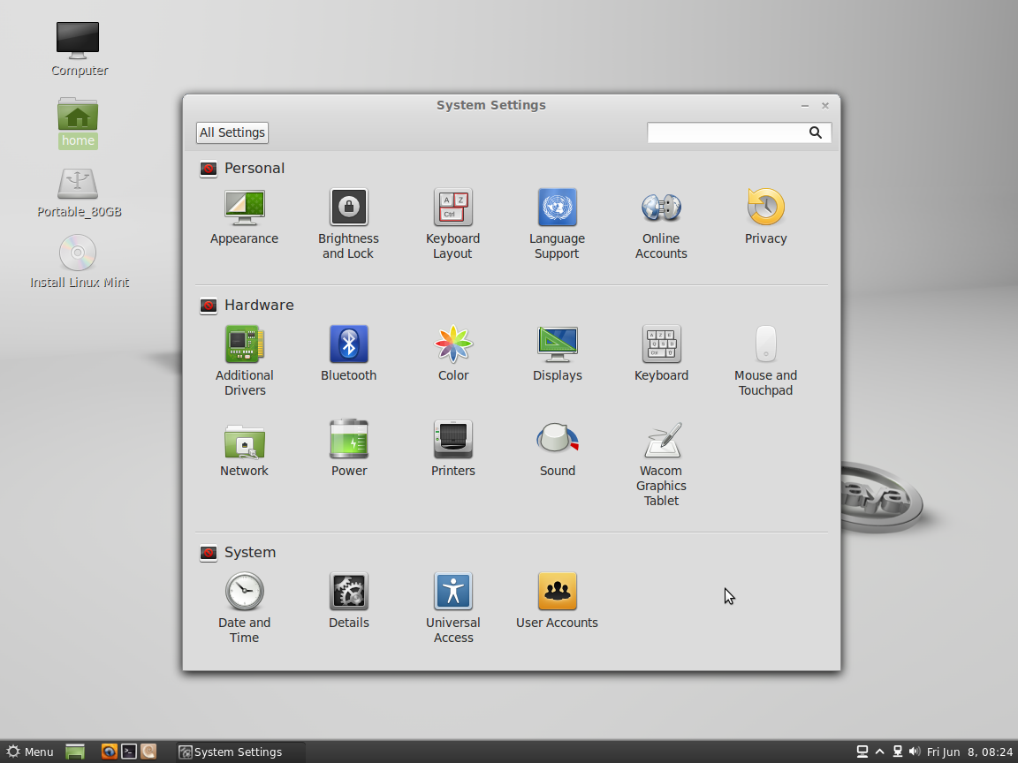Open Mouse and Touchpad settings
The image size is (1018, 763).
tap(765, 361)
